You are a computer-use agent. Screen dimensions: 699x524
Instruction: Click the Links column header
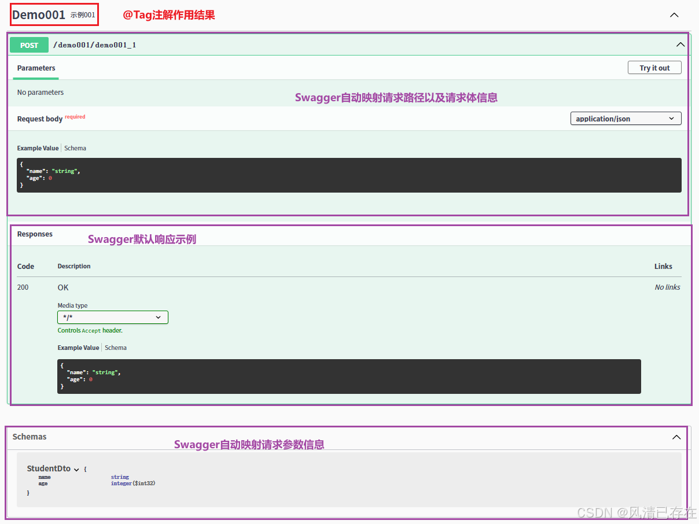663,267
